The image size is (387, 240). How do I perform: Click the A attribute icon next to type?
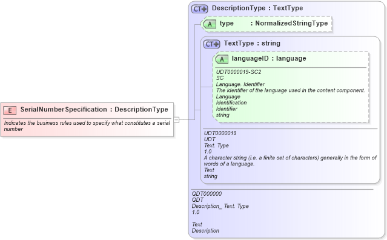pos(210,24)
